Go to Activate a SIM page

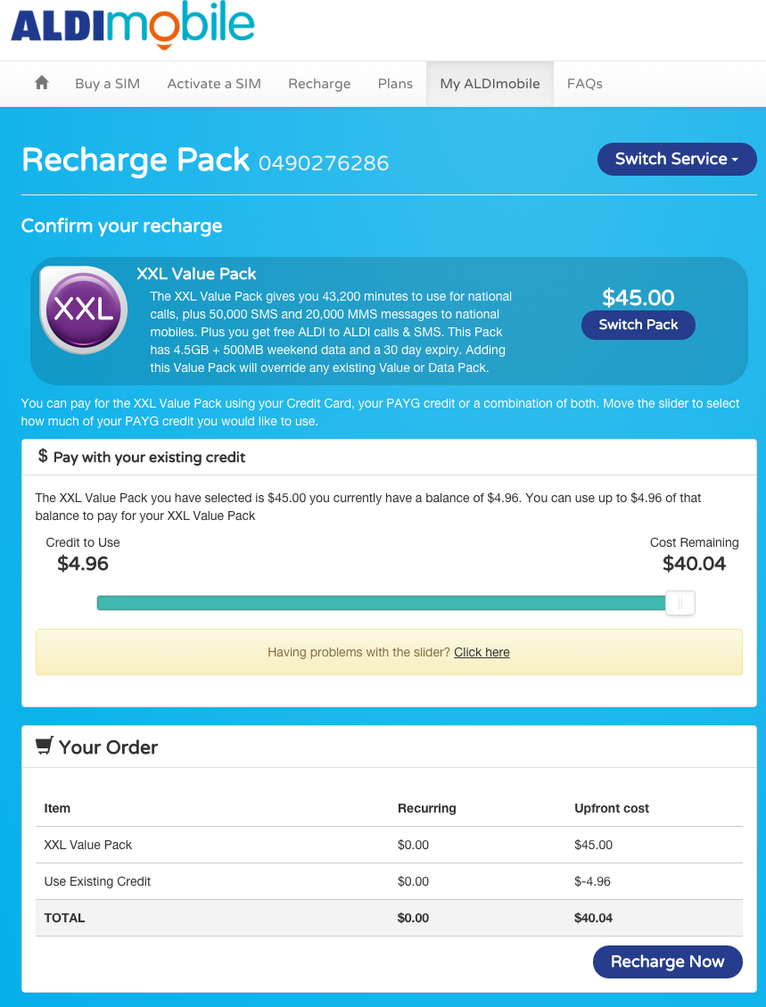(214, 84)
